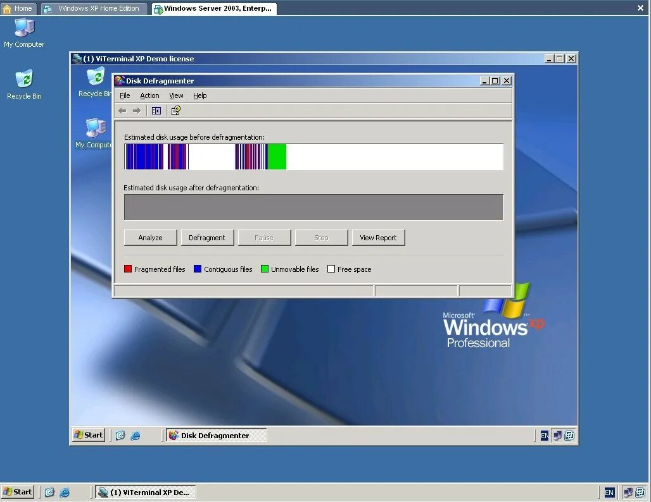Open the outer Start menu
Image resolution: width=651 pixels, height=502 pixels.
(x=18, y=492)
